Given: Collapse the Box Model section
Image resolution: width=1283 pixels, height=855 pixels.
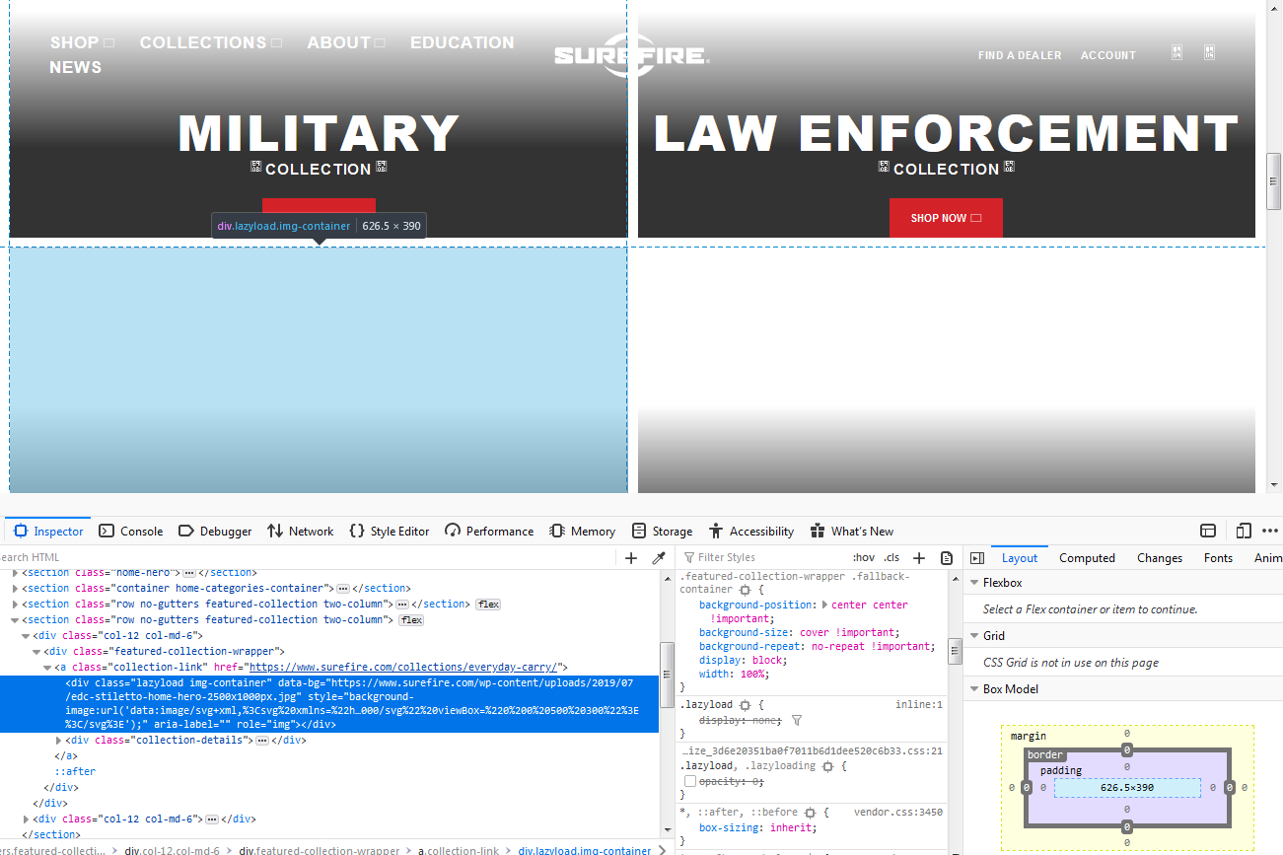Looking at the screenshot, I should 973,689.
